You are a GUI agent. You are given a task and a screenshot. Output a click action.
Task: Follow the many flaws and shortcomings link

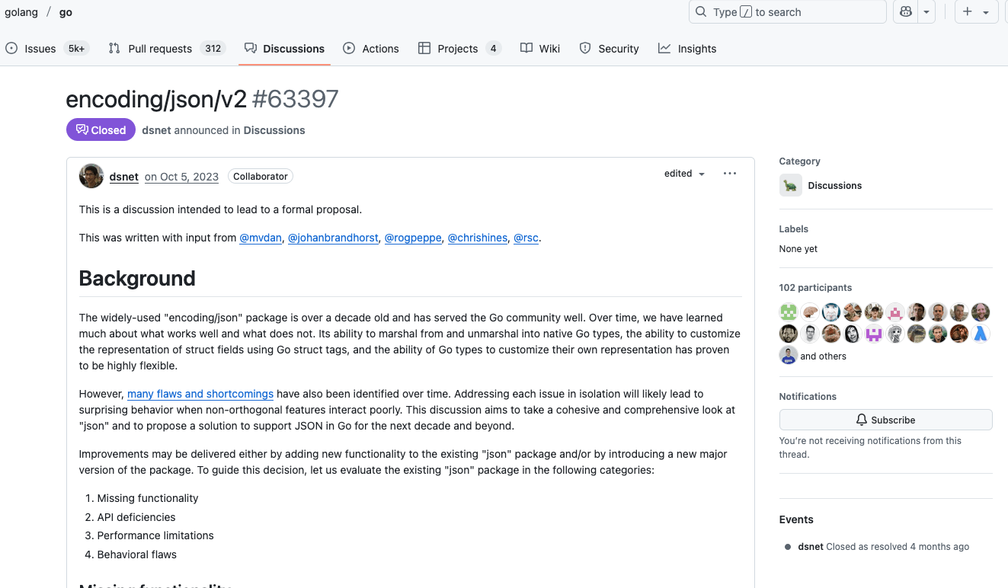coord(200,394)
